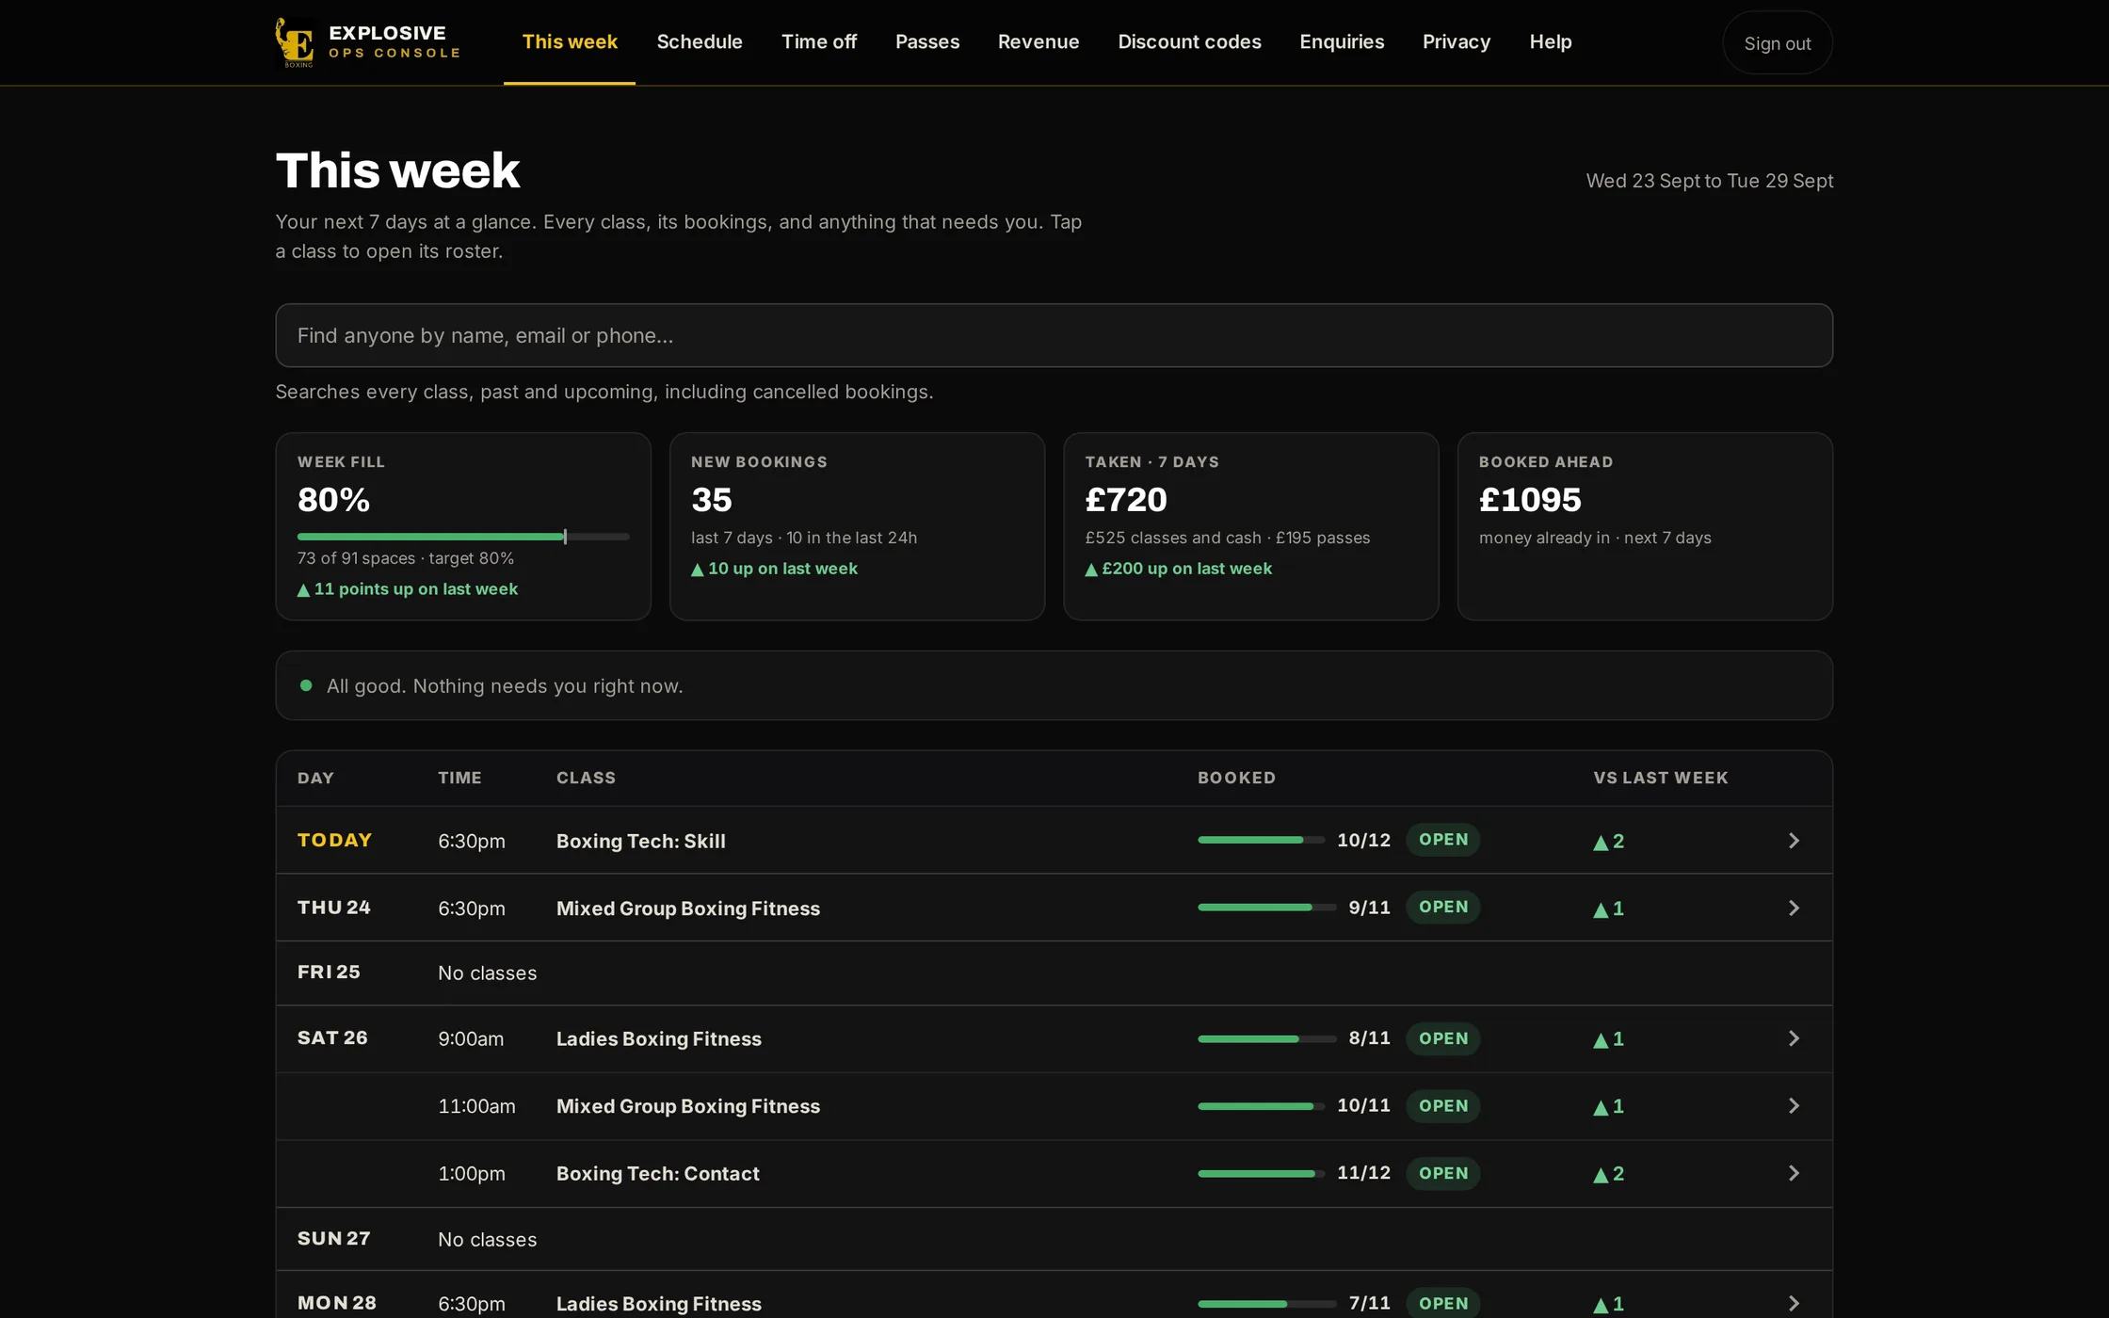Viewport: 2109px width, 1318px height.
Task: Select the This week tab
Action: 570,42
